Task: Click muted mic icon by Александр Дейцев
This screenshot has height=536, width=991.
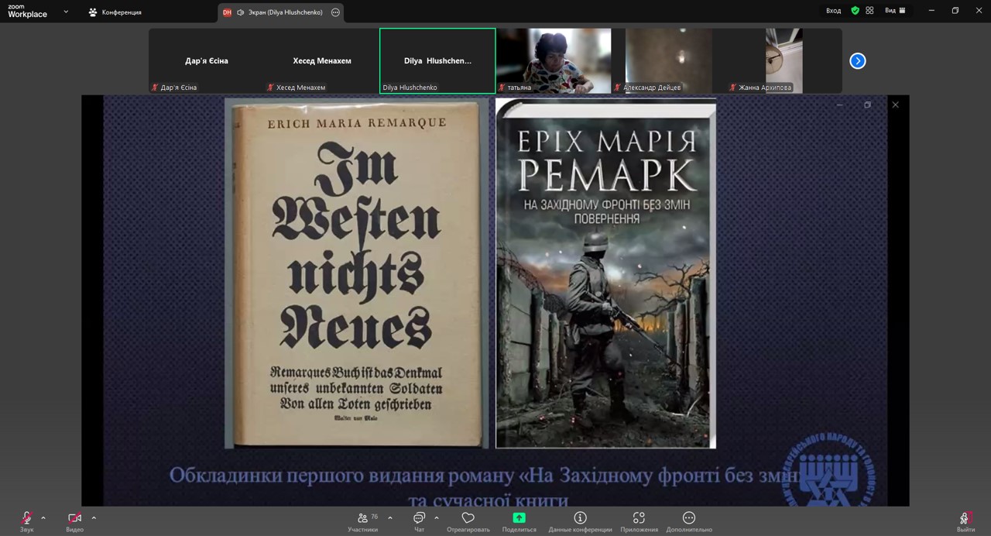Action: point(618,88)
